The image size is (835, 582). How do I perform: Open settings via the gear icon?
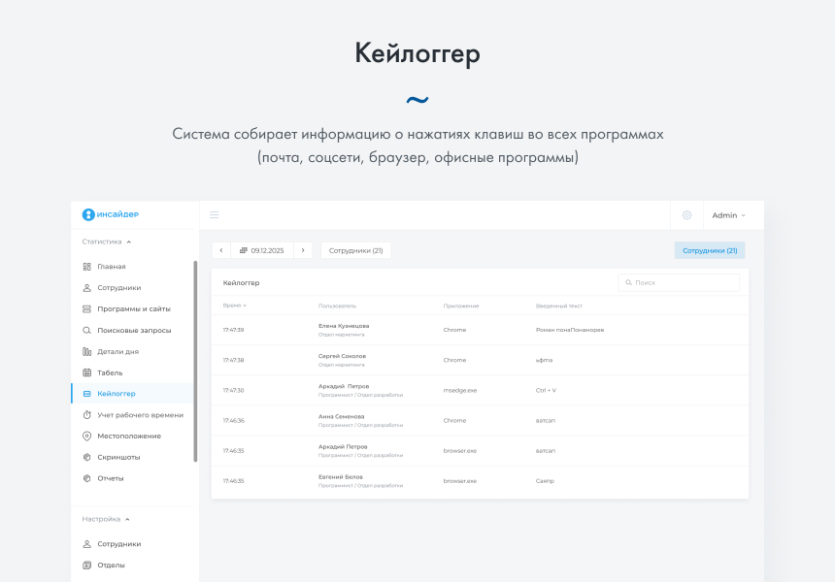(686, 215)
